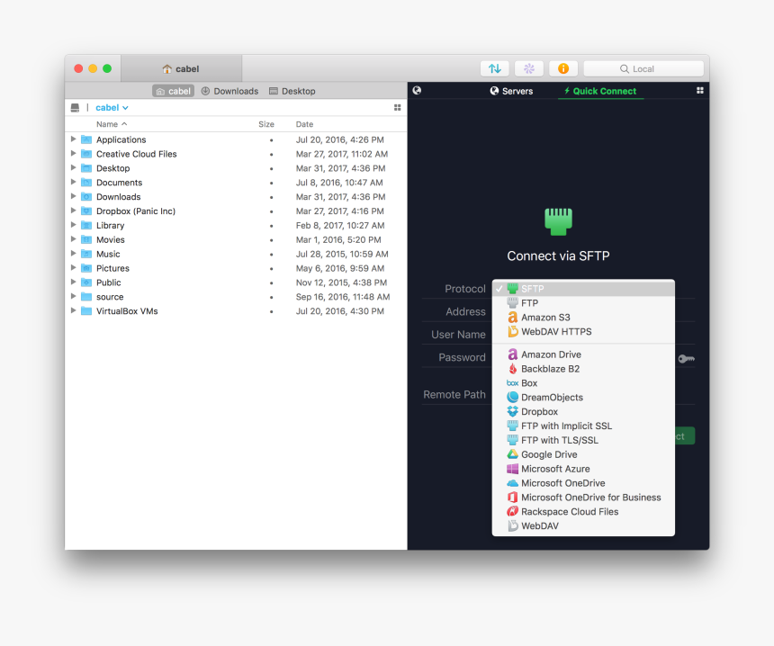Click date Sep 16, 2016, 11:48 AM
This screenshot has width=774, height=646.
pyautogui.click(x=343, y=297)
